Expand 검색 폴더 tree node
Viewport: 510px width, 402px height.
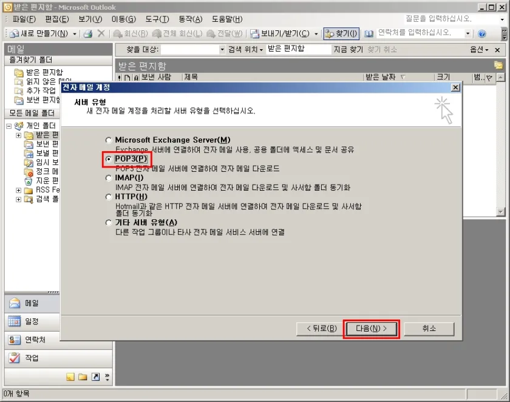[19, 199]
